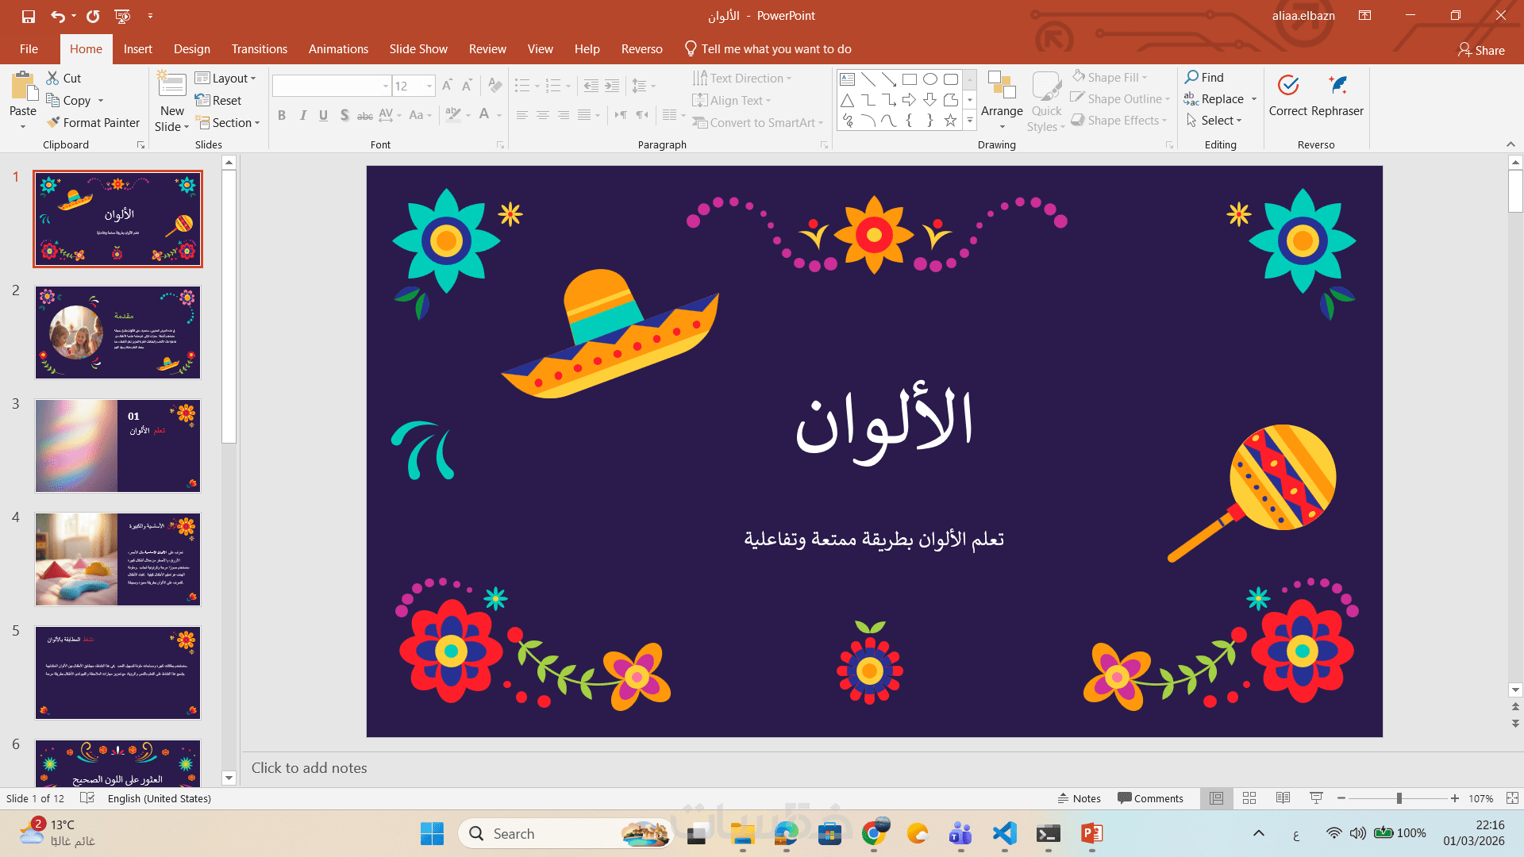
Task: Click the Share button
Action: pyautogui.click(x=1481, y=50)
